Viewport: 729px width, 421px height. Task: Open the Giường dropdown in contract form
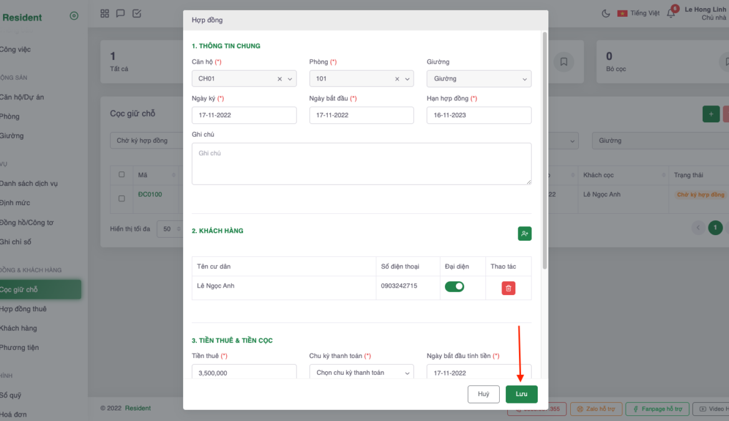click(x=479, y=79)
